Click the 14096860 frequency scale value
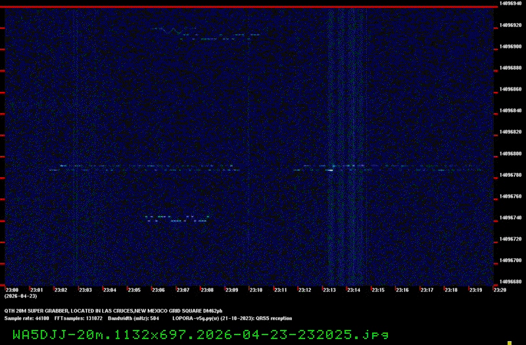This screenshot has width=526, height=345. point(510,89)
